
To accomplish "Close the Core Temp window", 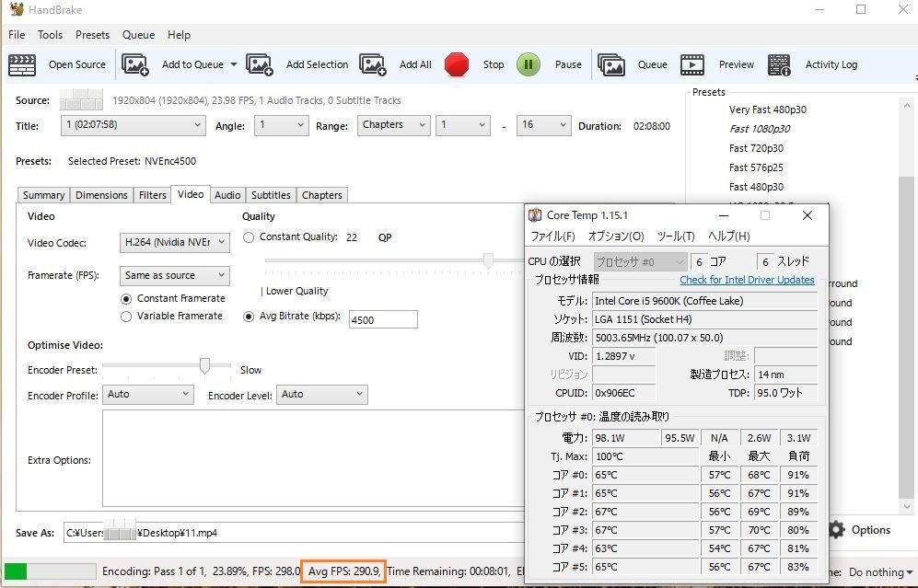I will [x=808, y=215].
